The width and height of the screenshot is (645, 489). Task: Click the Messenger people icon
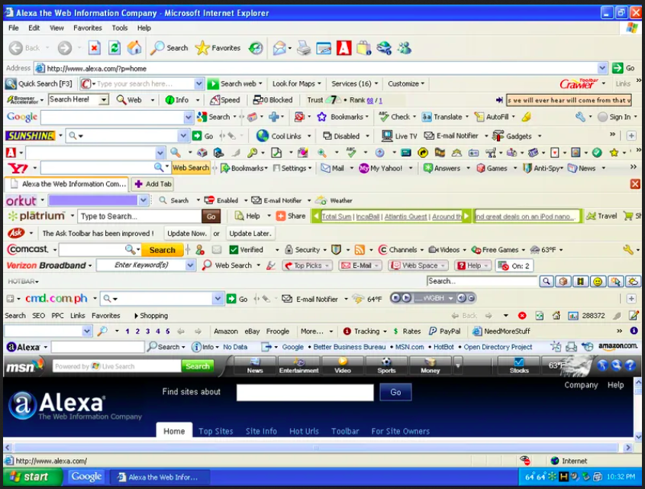click(x=405, y=48)
